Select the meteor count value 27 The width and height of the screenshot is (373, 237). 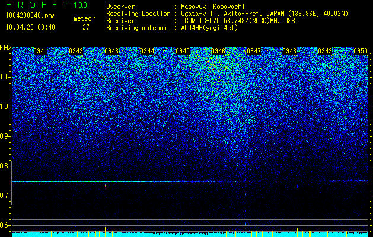click(86, 27)
